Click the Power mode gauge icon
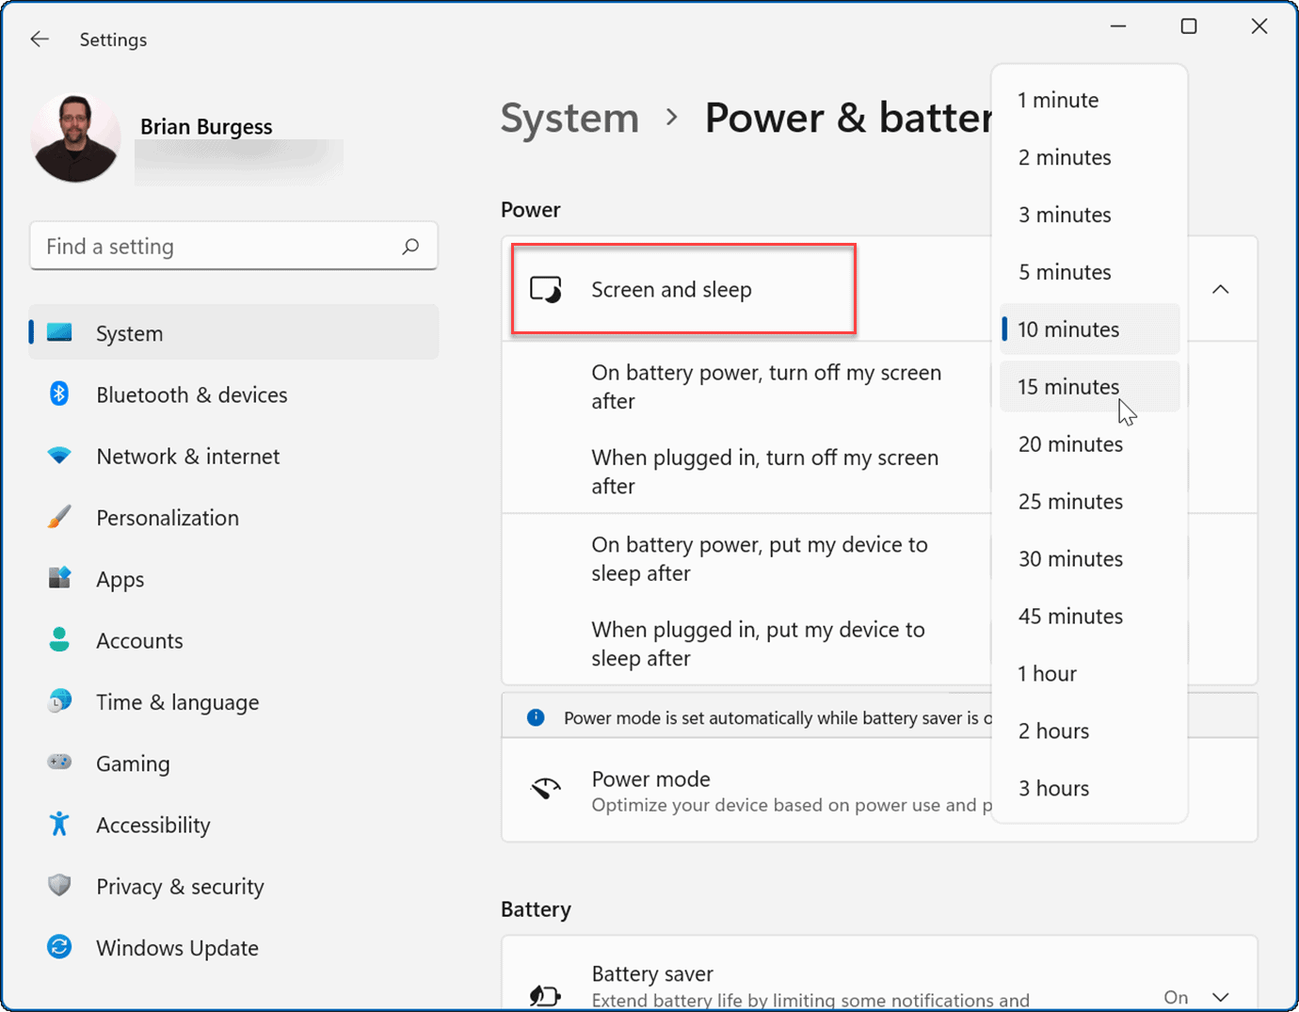Screen dimensions: 1299x1012 (546, 789)
